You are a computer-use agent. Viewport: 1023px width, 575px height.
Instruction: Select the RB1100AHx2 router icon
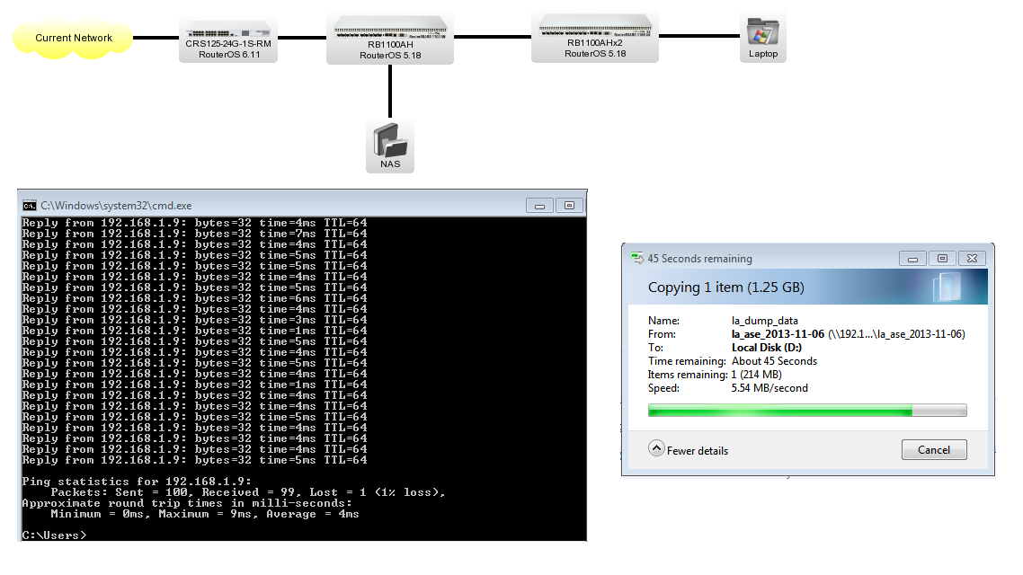(x=594, y=30)
